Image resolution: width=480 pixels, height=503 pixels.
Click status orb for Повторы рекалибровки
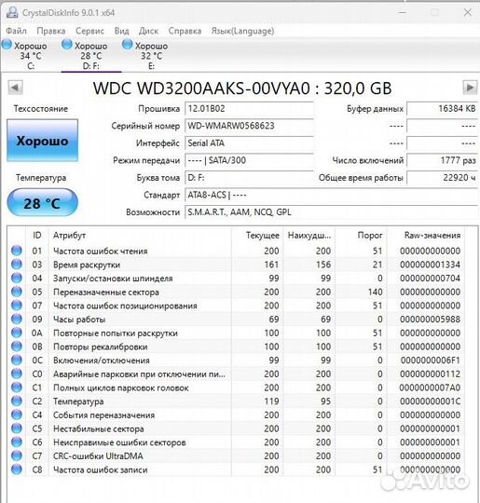(x=17, y=347)
